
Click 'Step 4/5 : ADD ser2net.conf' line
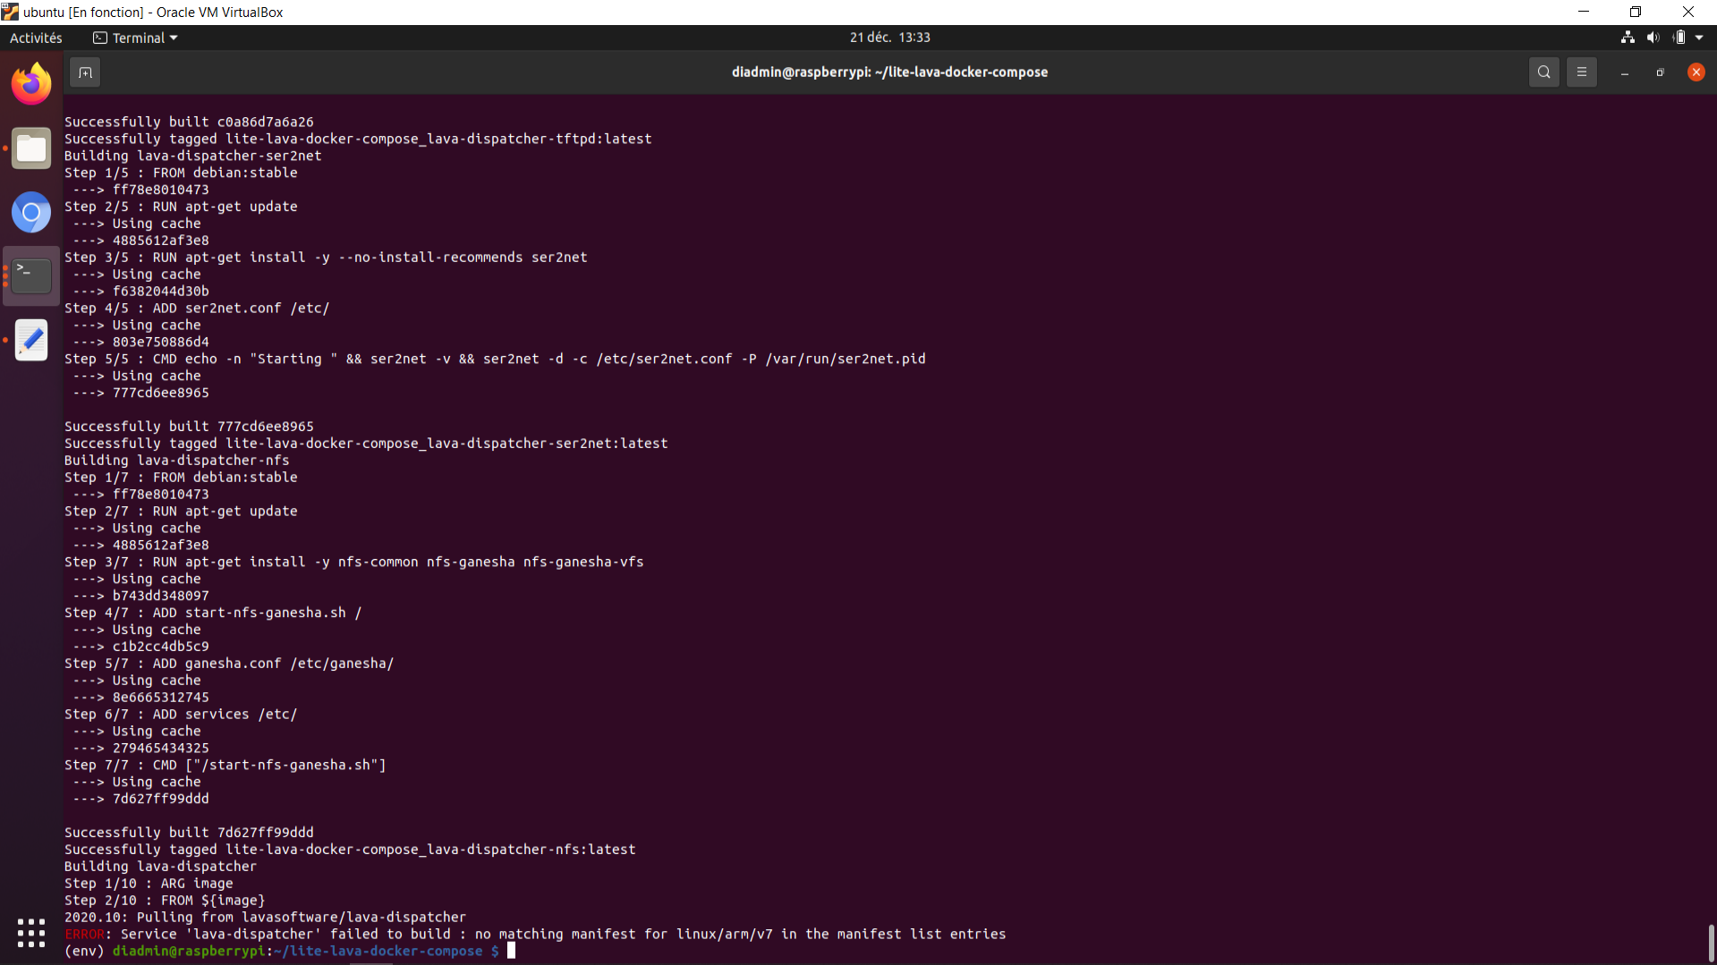(197, 308)
